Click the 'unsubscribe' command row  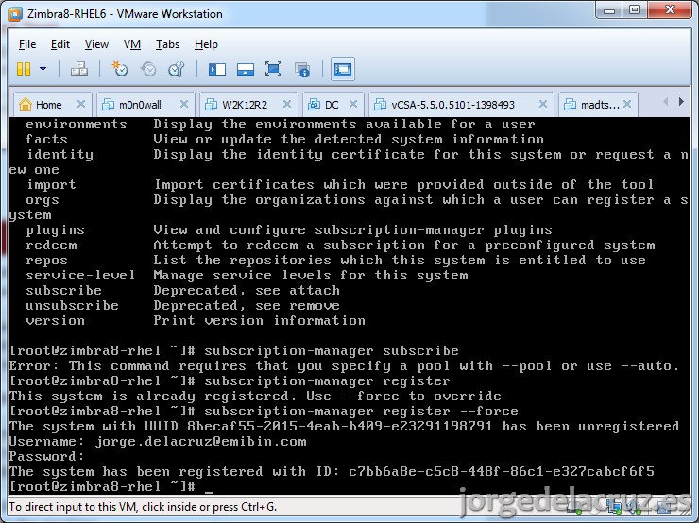click(x=182, y=306)
